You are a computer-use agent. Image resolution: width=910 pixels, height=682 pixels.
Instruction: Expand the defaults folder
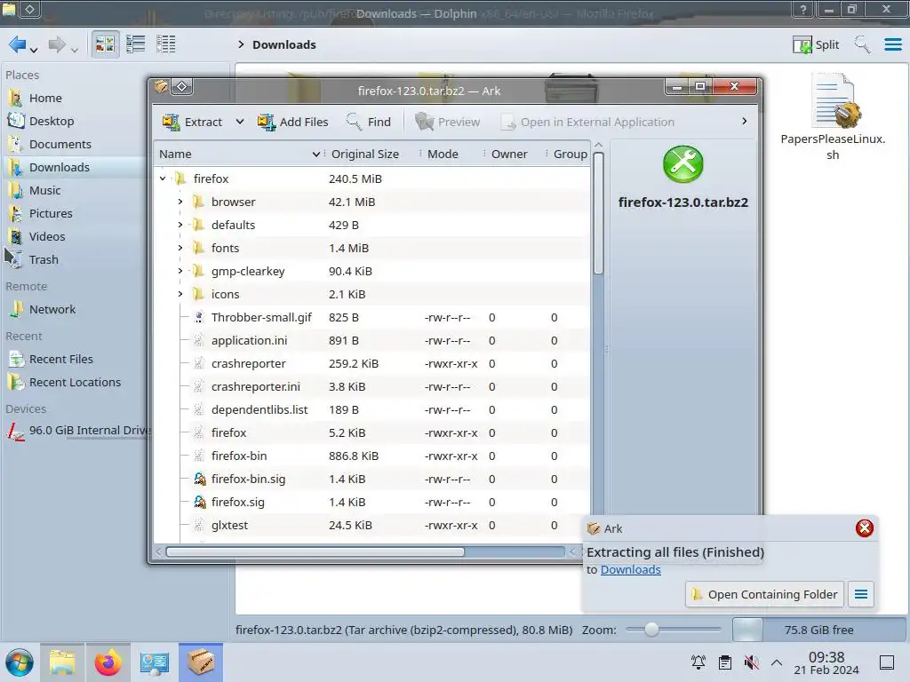(180, 225)
